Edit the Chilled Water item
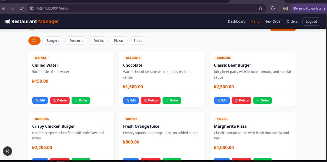This screenshot has width=327, height=162. [x=40, y=100]
